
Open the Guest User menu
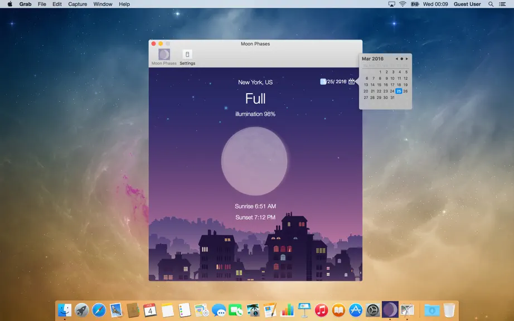tap(467, 4)
